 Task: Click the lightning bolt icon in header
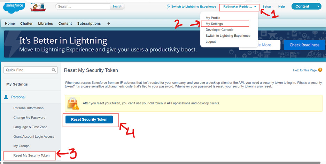pos(169,7)
